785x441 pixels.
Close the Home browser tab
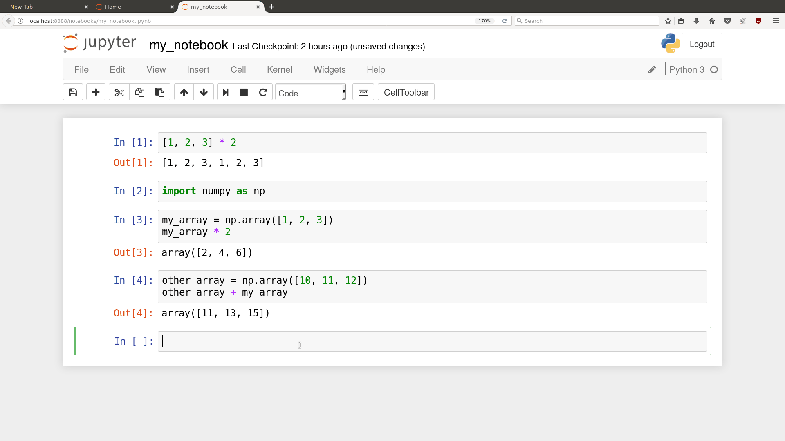click(x=172, y=7)
